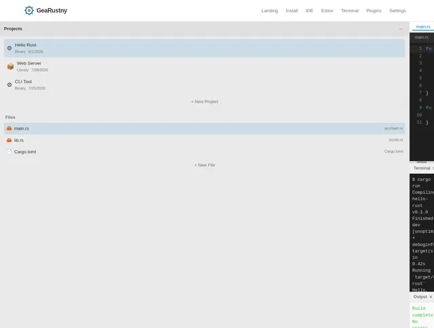Switch to the Editor page
This screenshot has height=328, width=434.
pyautogui.click(x=327, y=11)
